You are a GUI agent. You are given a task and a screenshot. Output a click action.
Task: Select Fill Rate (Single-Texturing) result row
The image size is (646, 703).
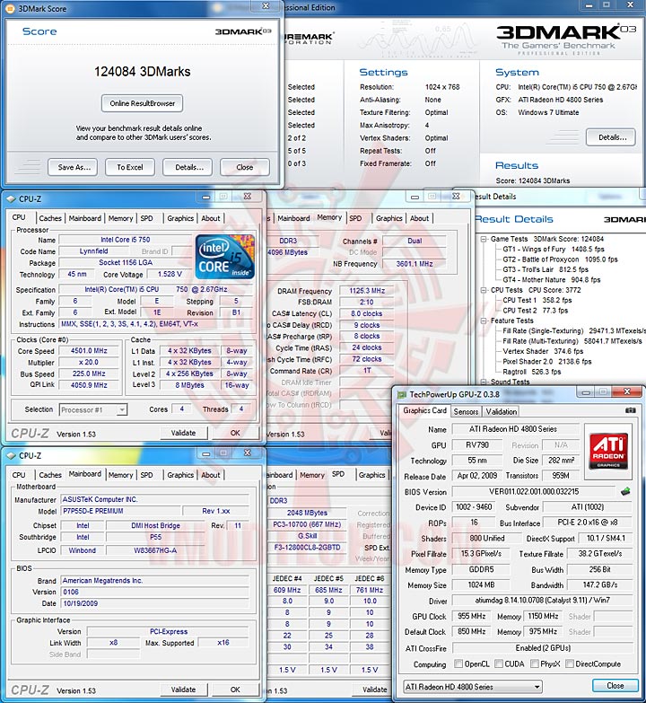tap(574, 331)
